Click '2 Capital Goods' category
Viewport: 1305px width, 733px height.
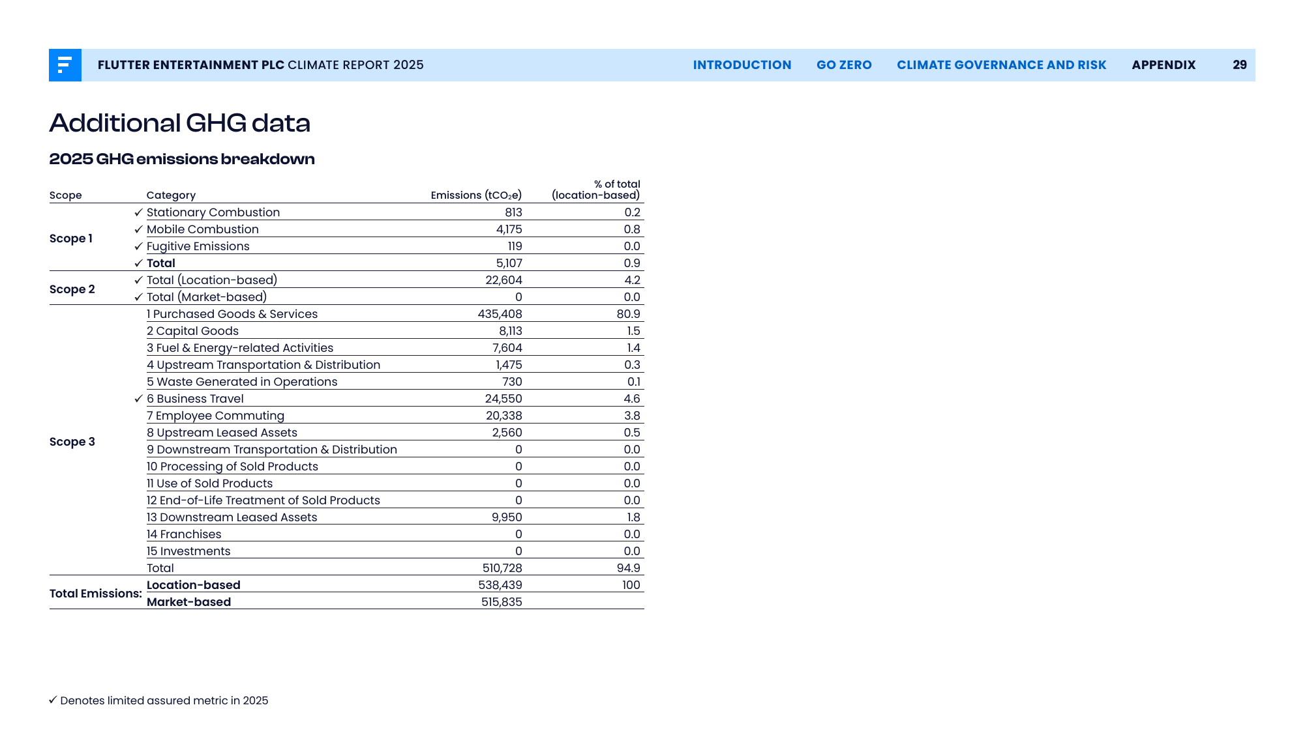[192, 331]
